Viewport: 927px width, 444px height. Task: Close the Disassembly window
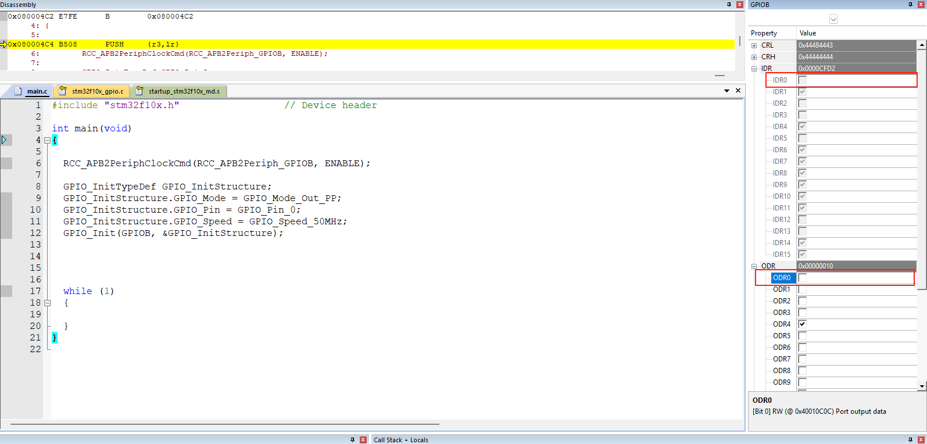click(x=740, y=5)
